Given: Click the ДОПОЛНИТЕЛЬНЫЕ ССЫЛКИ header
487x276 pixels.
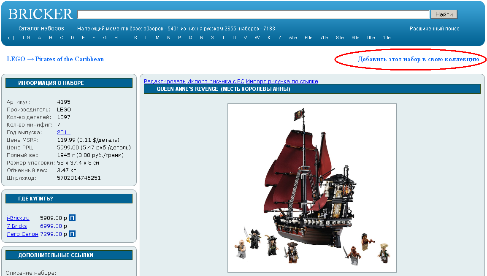Looking at the screenshot, I should [69, 255].
